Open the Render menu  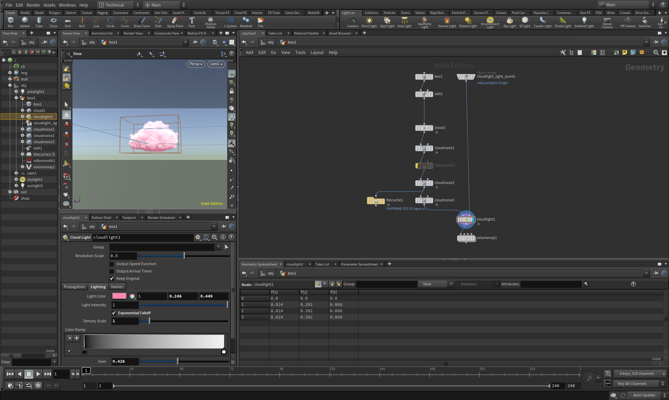[33, 5]
